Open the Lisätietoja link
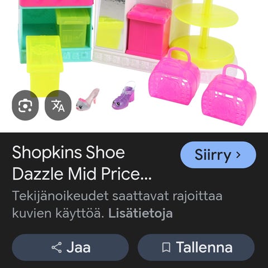The image size is (268, 268). 141,213
